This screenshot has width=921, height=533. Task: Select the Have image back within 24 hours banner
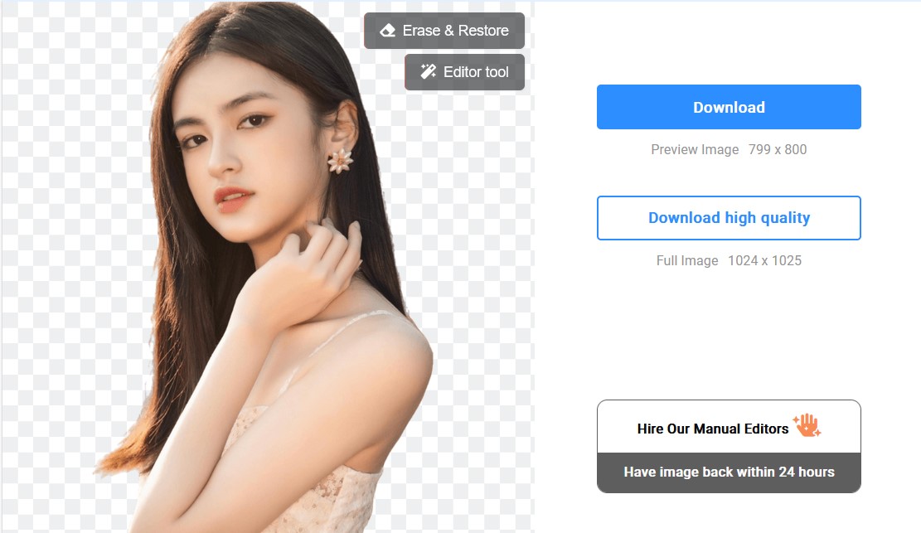[x=729, y=472]
